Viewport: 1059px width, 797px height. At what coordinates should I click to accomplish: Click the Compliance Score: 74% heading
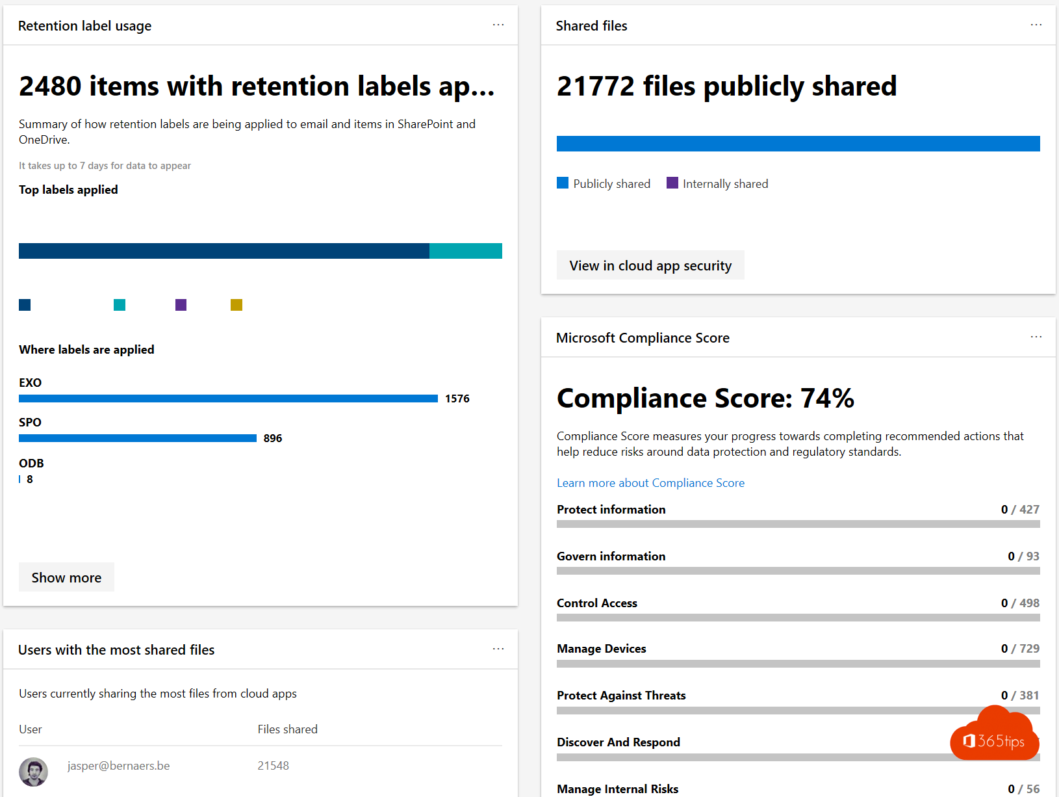tap(706, 398)
